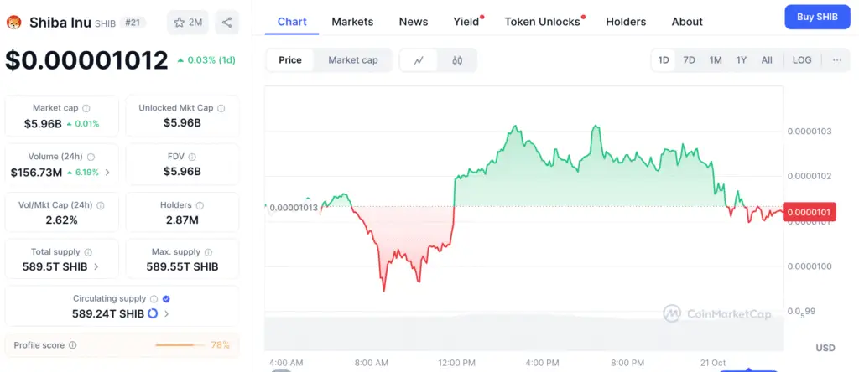Enable LOG scale on chart
The width and height of the screenshot is (859, 372).
click(x=802, y=60)
